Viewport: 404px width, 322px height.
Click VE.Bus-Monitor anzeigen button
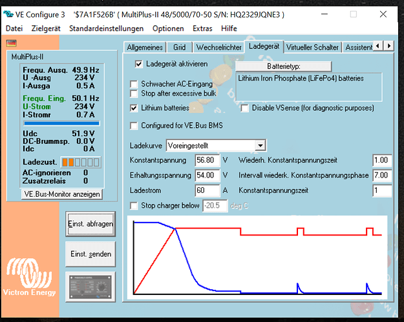pos(62,194)
